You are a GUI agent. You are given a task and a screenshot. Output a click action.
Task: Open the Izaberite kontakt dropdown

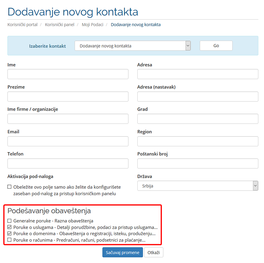tap(132, 46)
